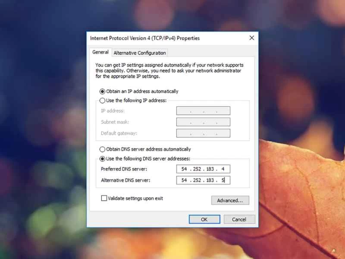Viewport: 345px width, 259px height.
Task: Click Cancel to discard changes
Action: [x=239, y=219]
